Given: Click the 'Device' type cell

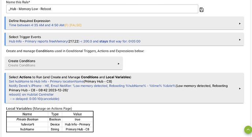Looking at the screenshot, I should tap(55, 124).
